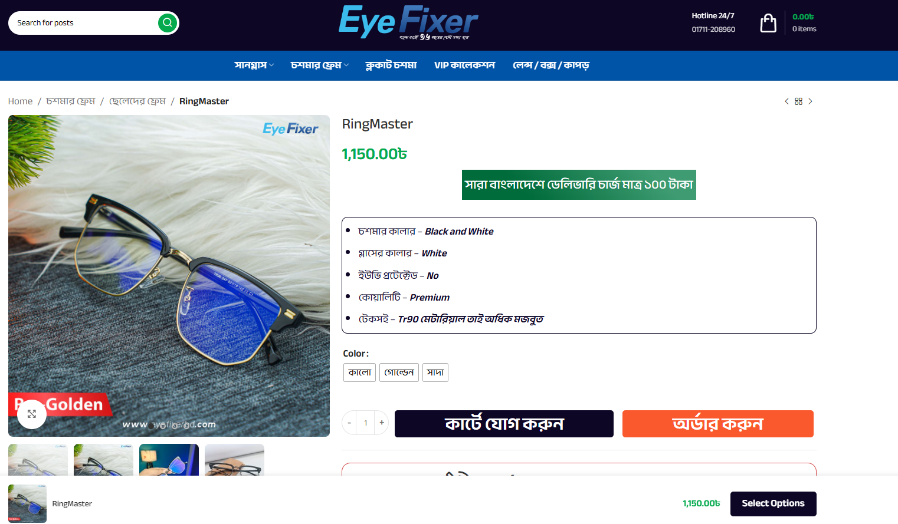Increase quantity with plus button

pyautogui.click(x=382, y=423)
